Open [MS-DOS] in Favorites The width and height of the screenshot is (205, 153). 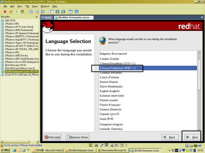coord(10,20)
